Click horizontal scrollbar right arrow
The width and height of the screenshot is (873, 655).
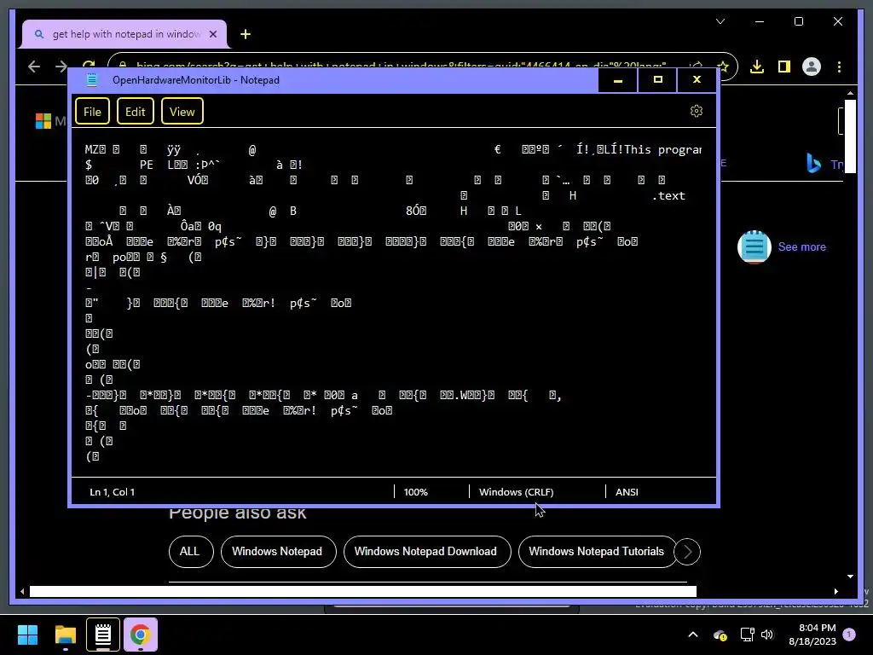click(835, 592)
